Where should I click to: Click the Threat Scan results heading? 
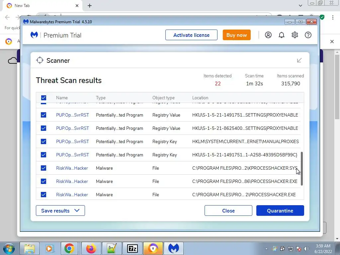coord(69,80)
